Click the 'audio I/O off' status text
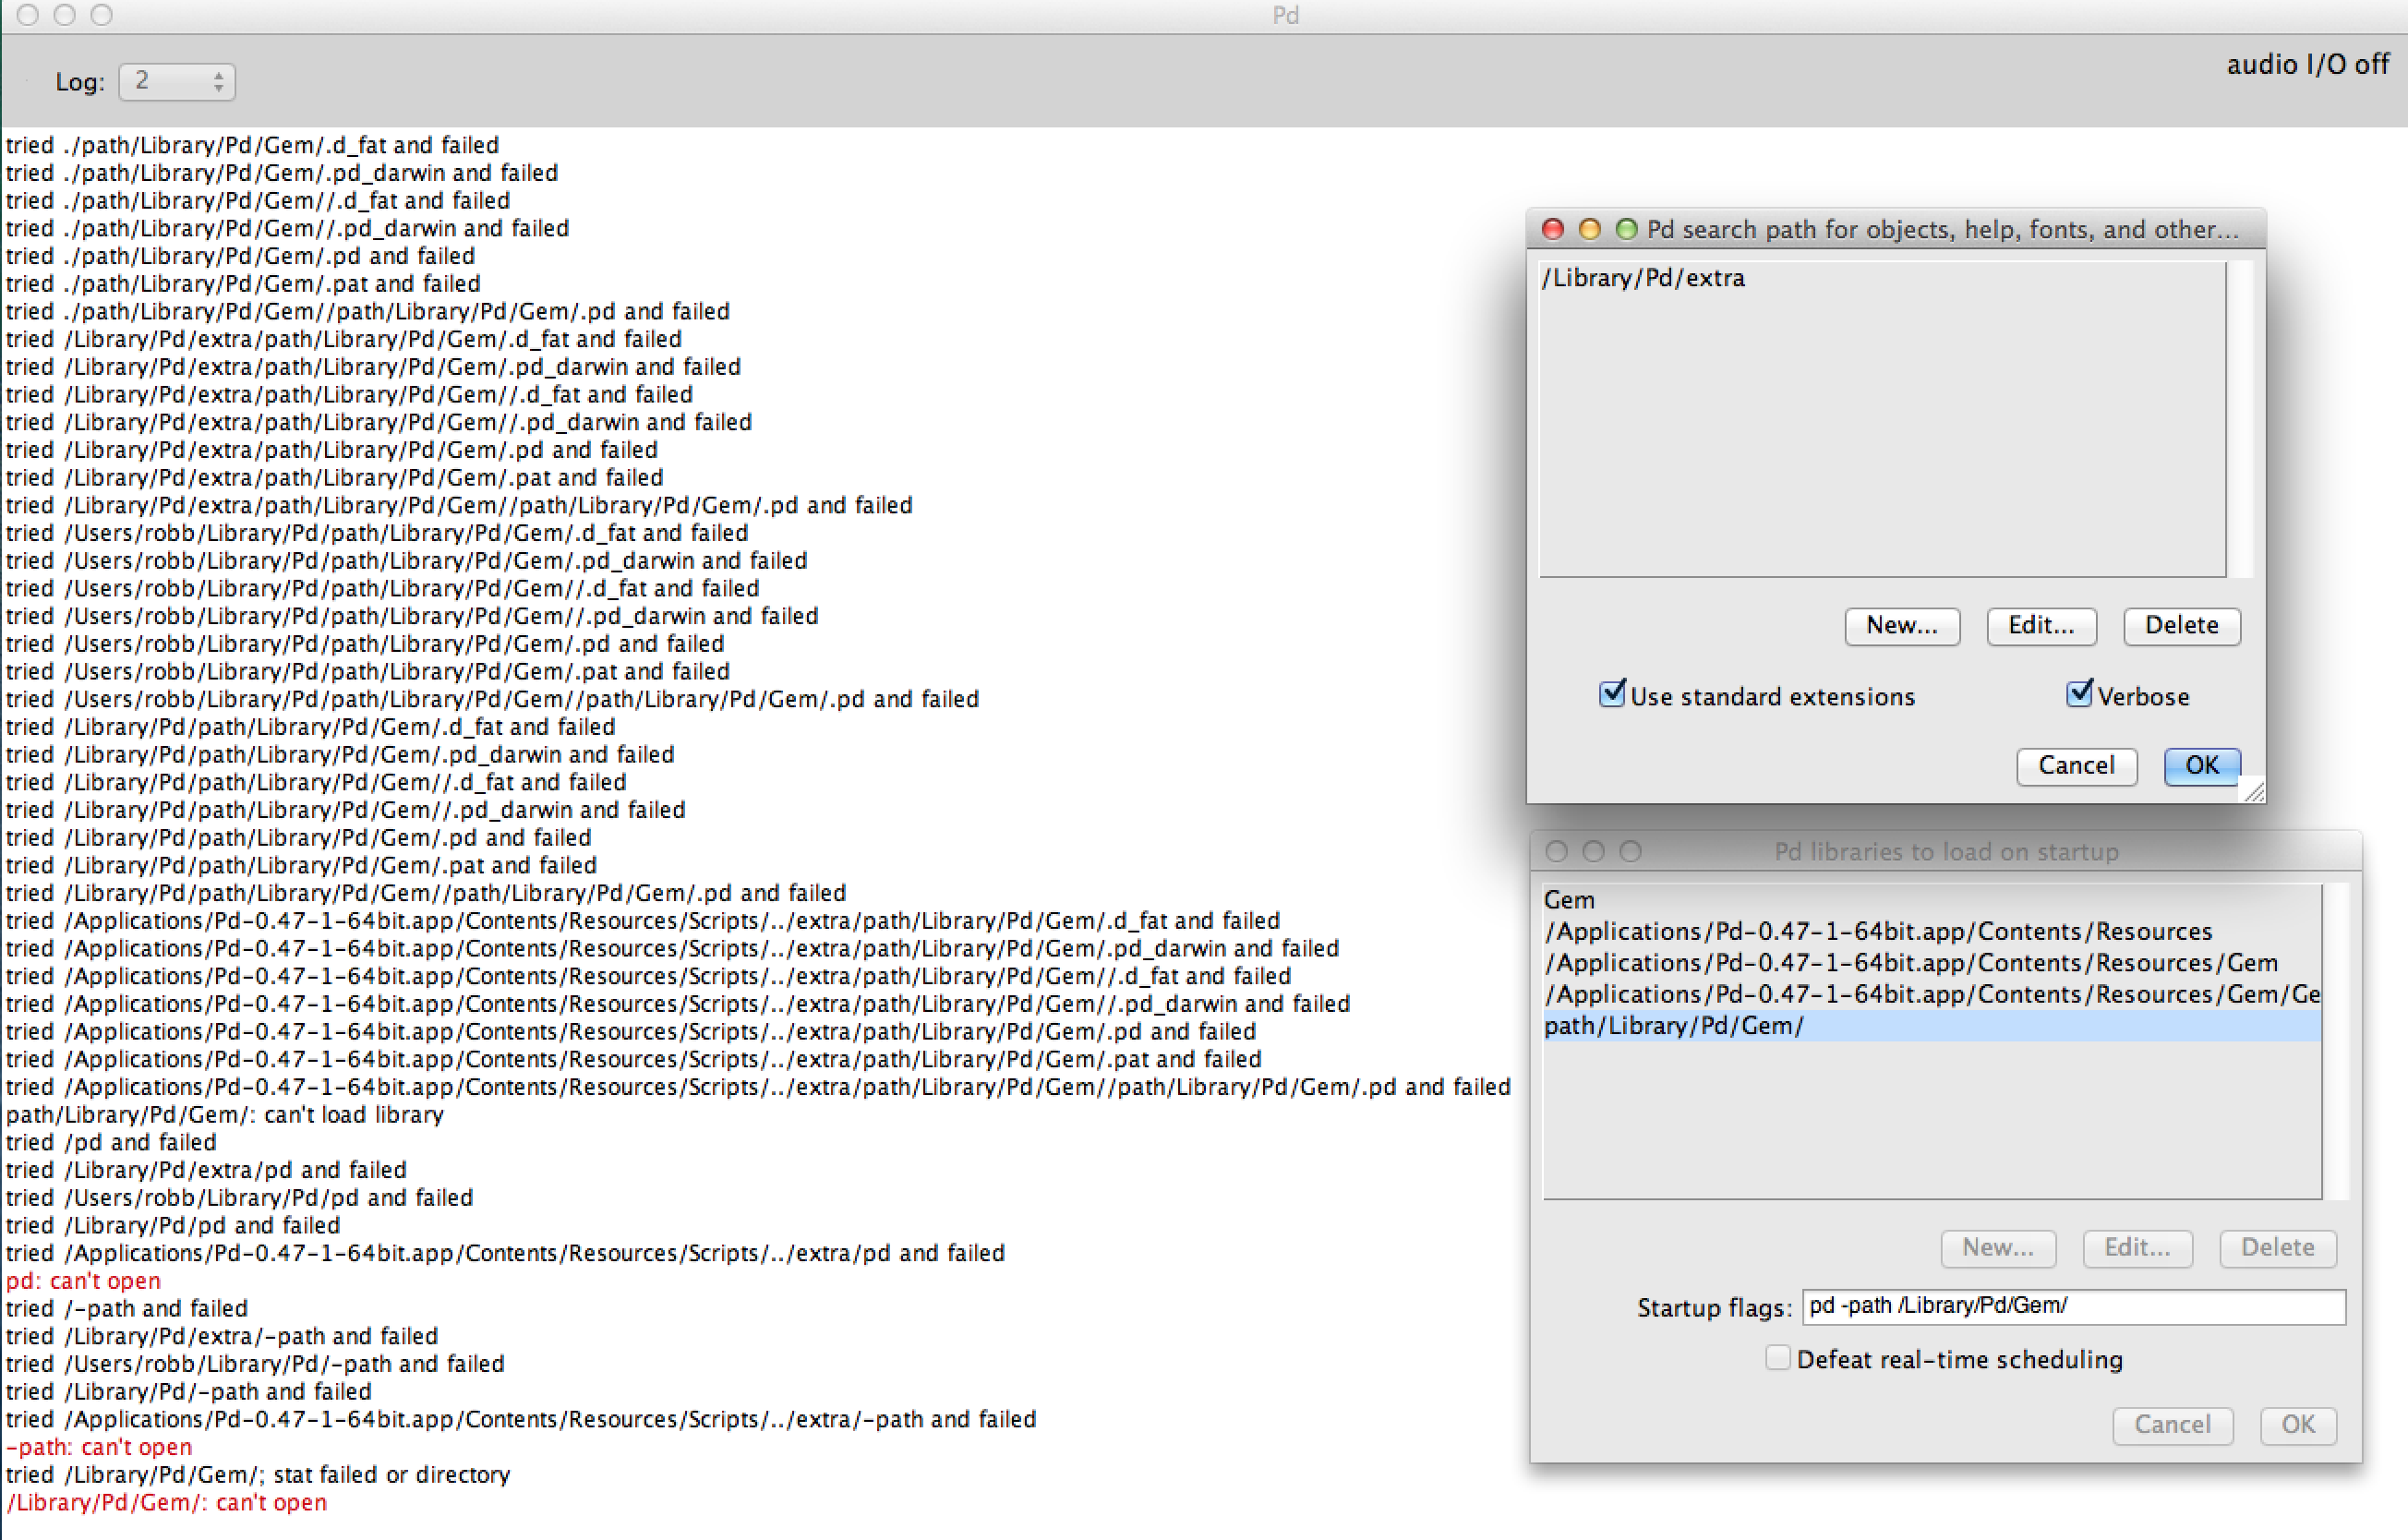 pos(2308,65)
